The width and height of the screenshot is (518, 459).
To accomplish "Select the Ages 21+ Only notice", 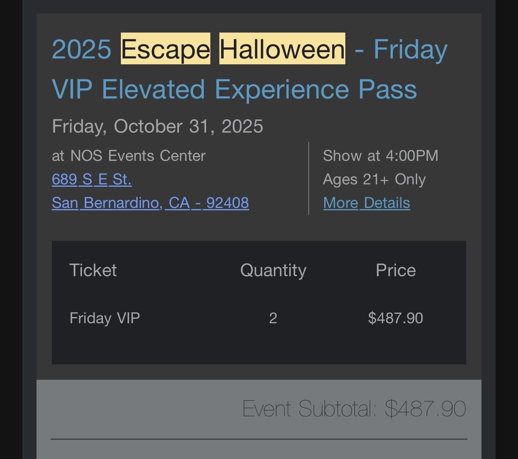I will click(374, 179).
